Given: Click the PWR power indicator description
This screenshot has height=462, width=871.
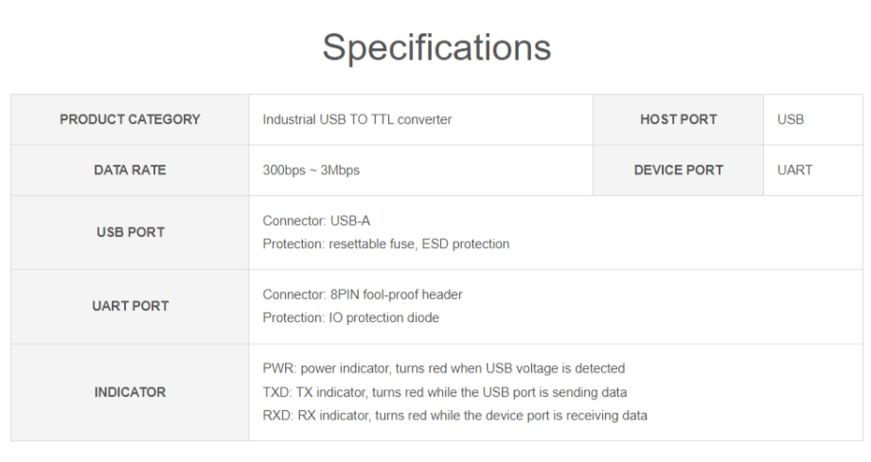Looking at the screenshot, I should pos(443,367).
